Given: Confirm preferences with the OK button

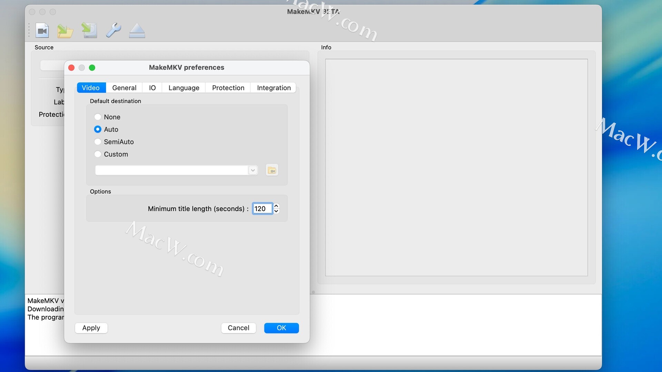Looking at the screenshot, I should [x=281, y=328].
